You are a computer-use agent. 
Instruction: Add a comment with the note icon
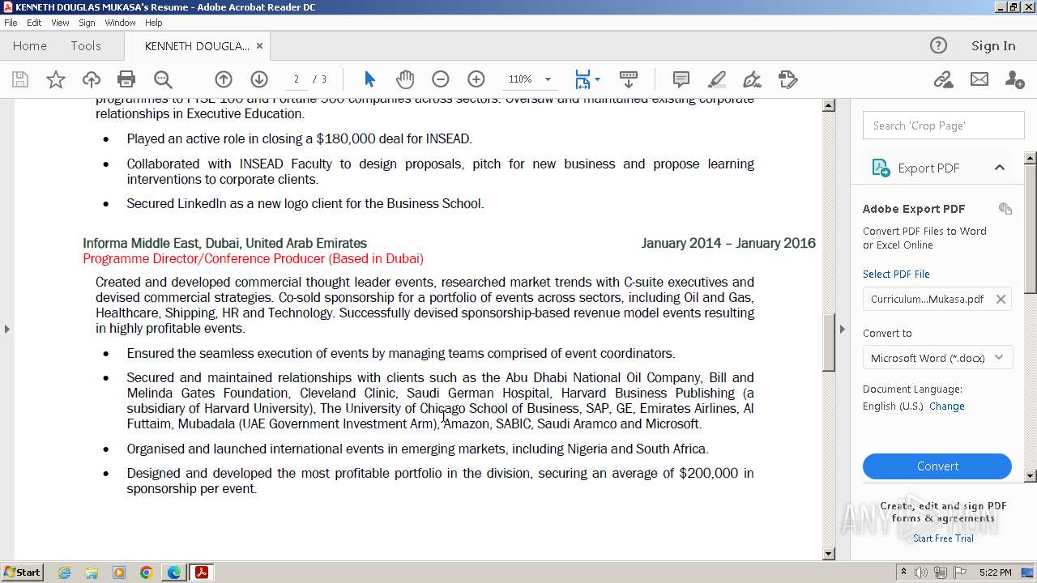[x=681, y=79]
